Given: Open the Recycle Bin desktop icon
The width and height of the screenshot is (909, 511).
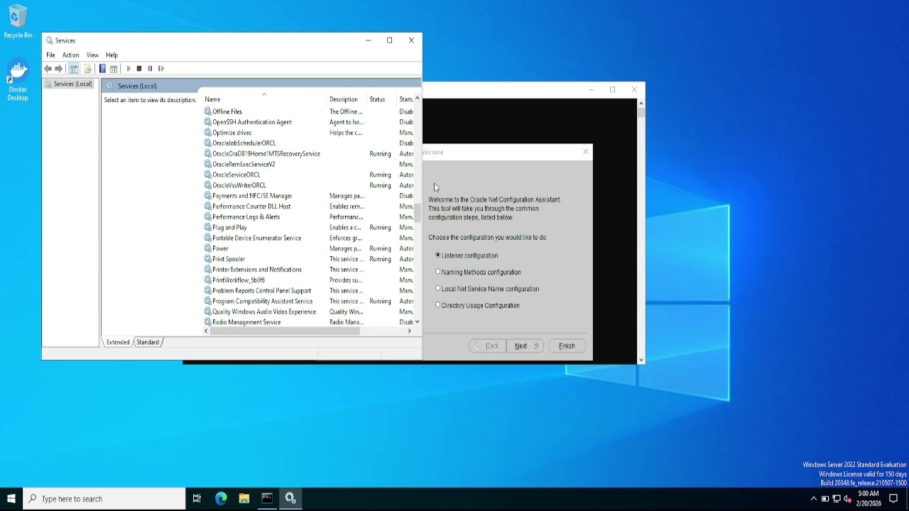Looking at the screenshot, I should click(18, 22).
